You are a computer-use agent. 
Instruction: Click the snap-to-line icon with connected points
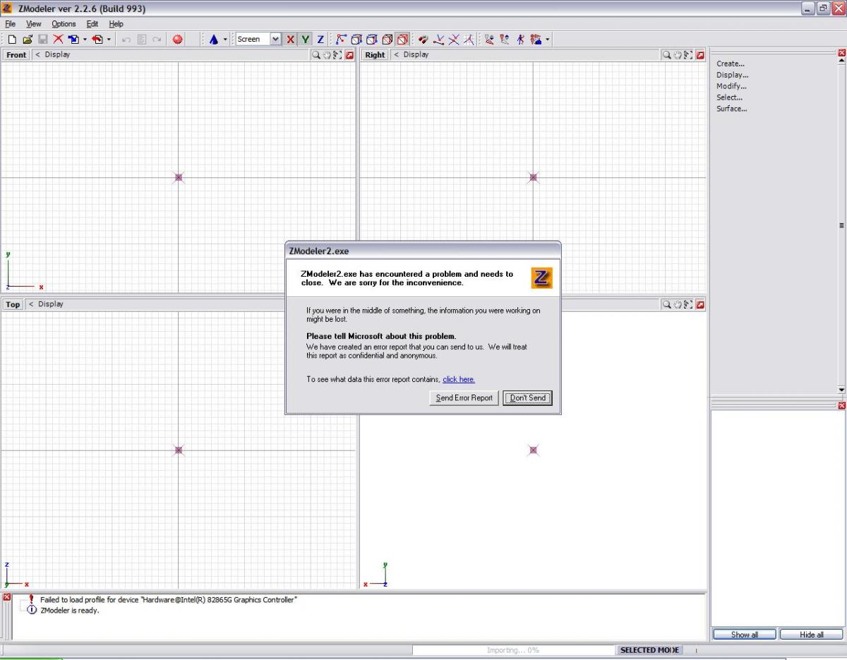pos(439,40)
